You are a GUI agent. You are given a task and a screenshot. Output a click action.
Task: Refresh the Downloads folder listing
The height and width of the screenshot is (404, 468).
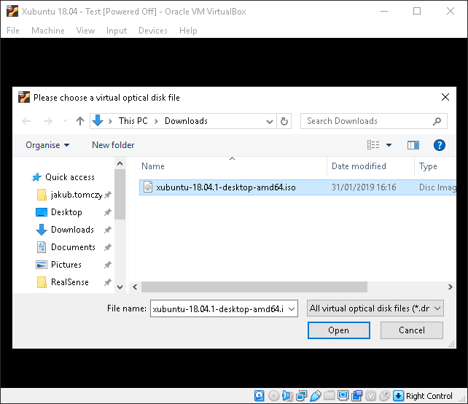[284, 121]
